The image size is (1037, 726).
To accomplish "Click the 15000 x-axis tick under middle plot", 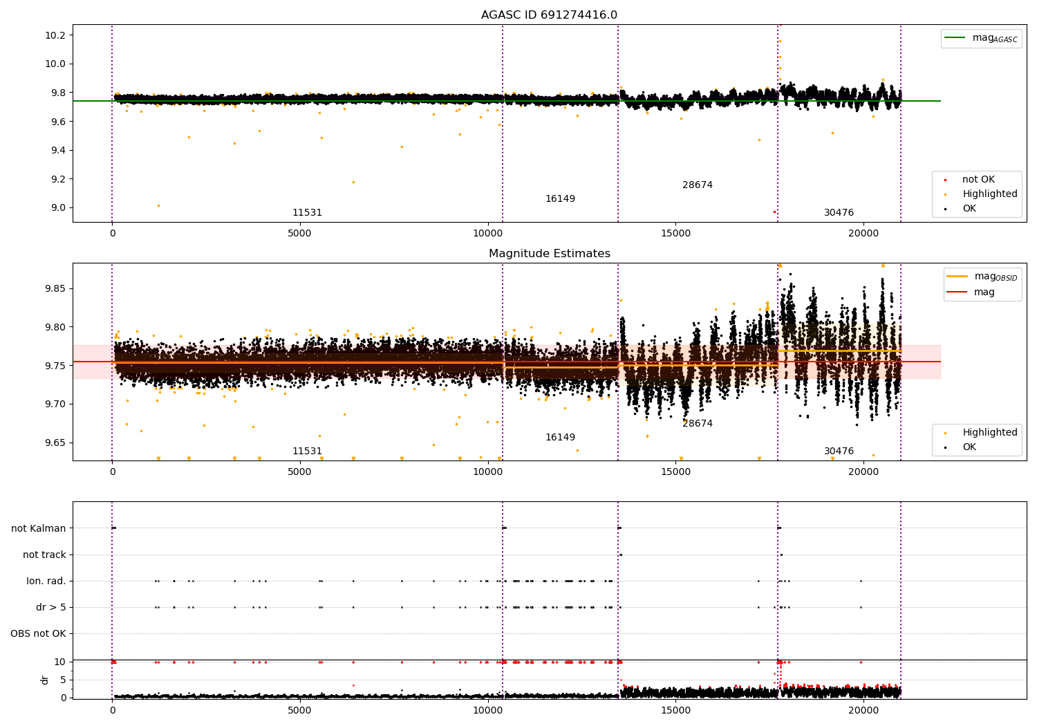I will click(675, 472).
